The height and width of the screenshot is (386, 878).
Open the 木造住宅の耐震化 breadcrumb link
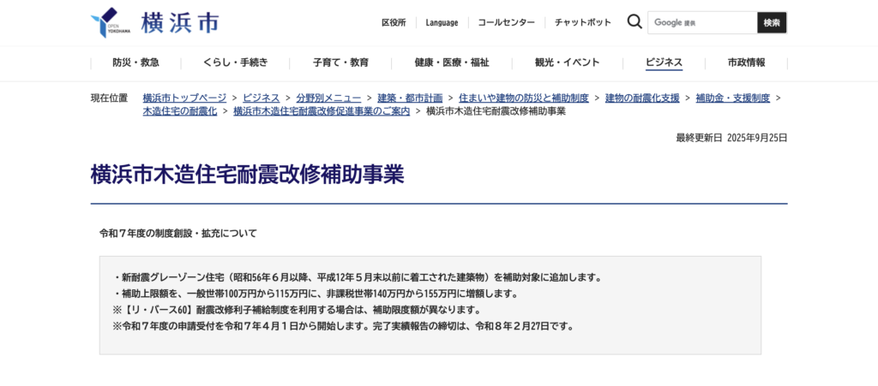tap(180, 111)
